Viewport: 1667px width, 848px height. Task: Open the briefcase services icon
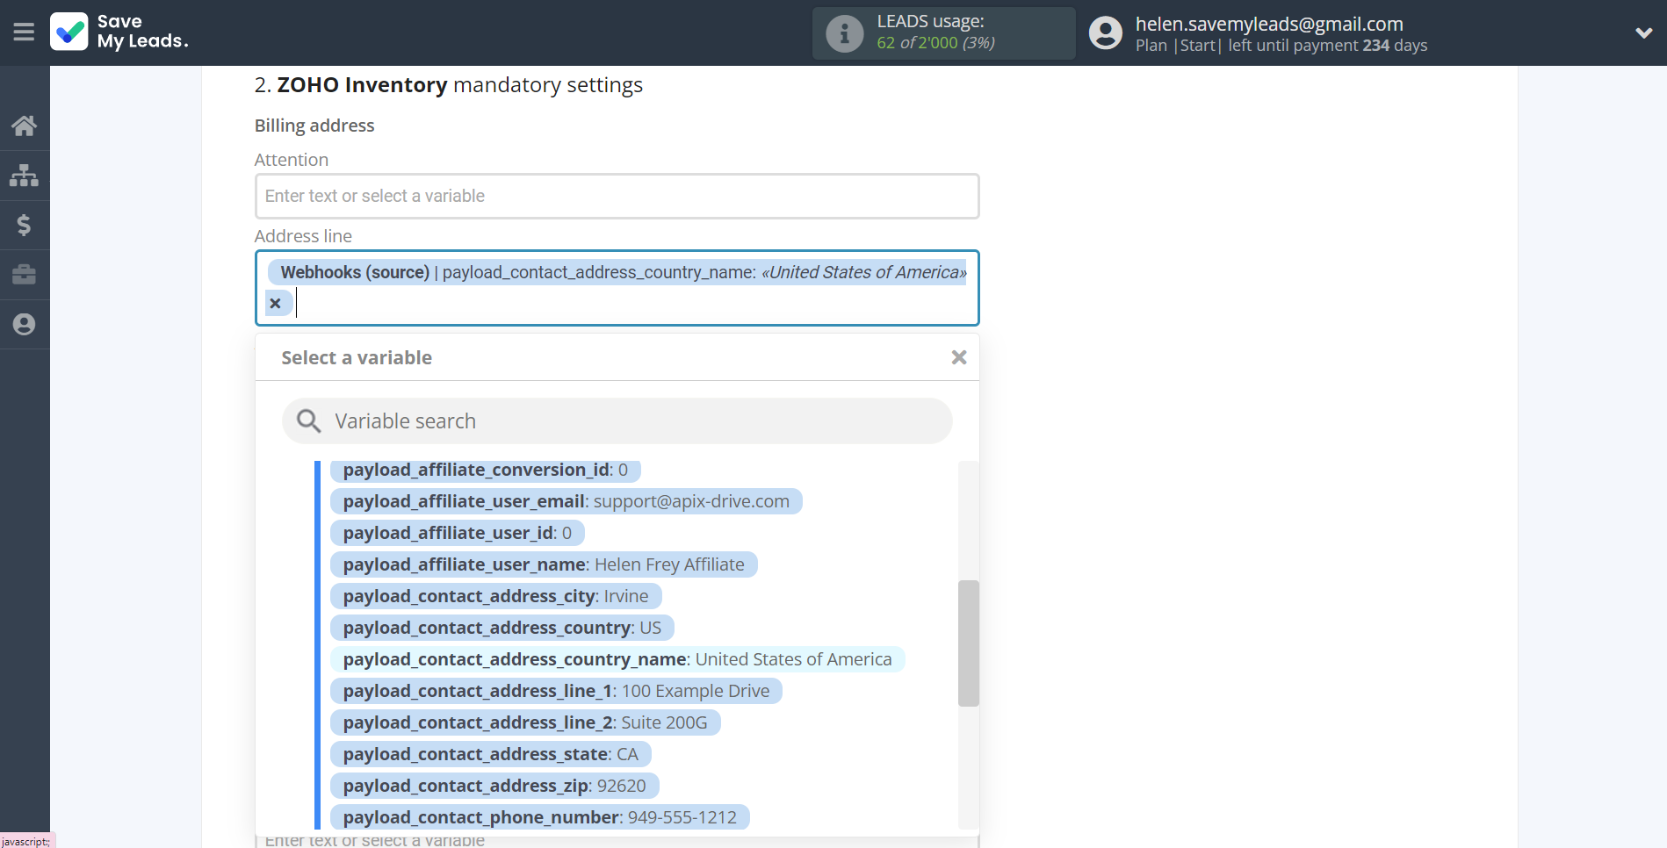(24, 275)
